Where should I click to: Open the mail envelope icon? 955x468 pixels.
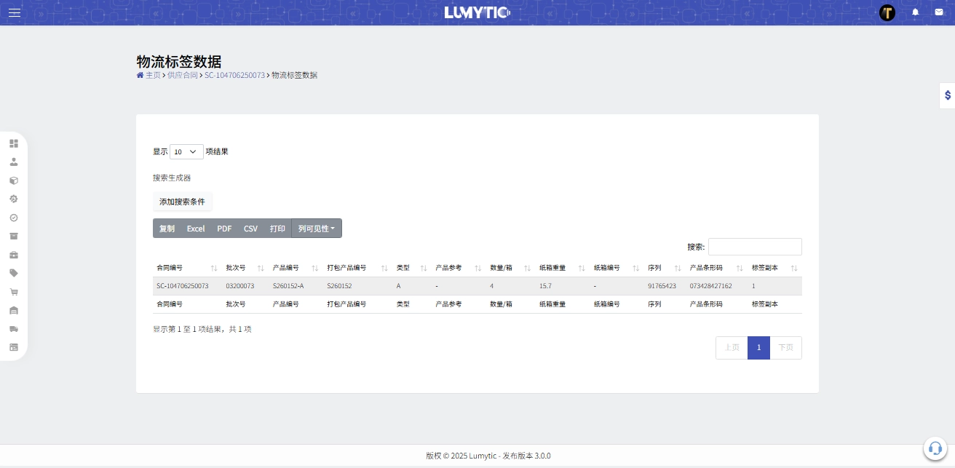coord(939,12)
